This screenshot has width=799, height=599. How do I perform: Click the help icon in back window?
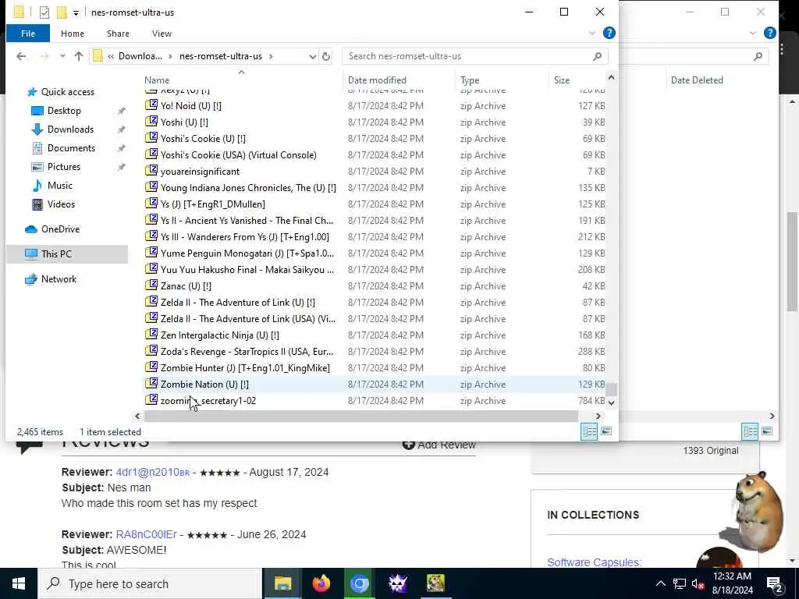pyautogui.click(x=770, y=33)
